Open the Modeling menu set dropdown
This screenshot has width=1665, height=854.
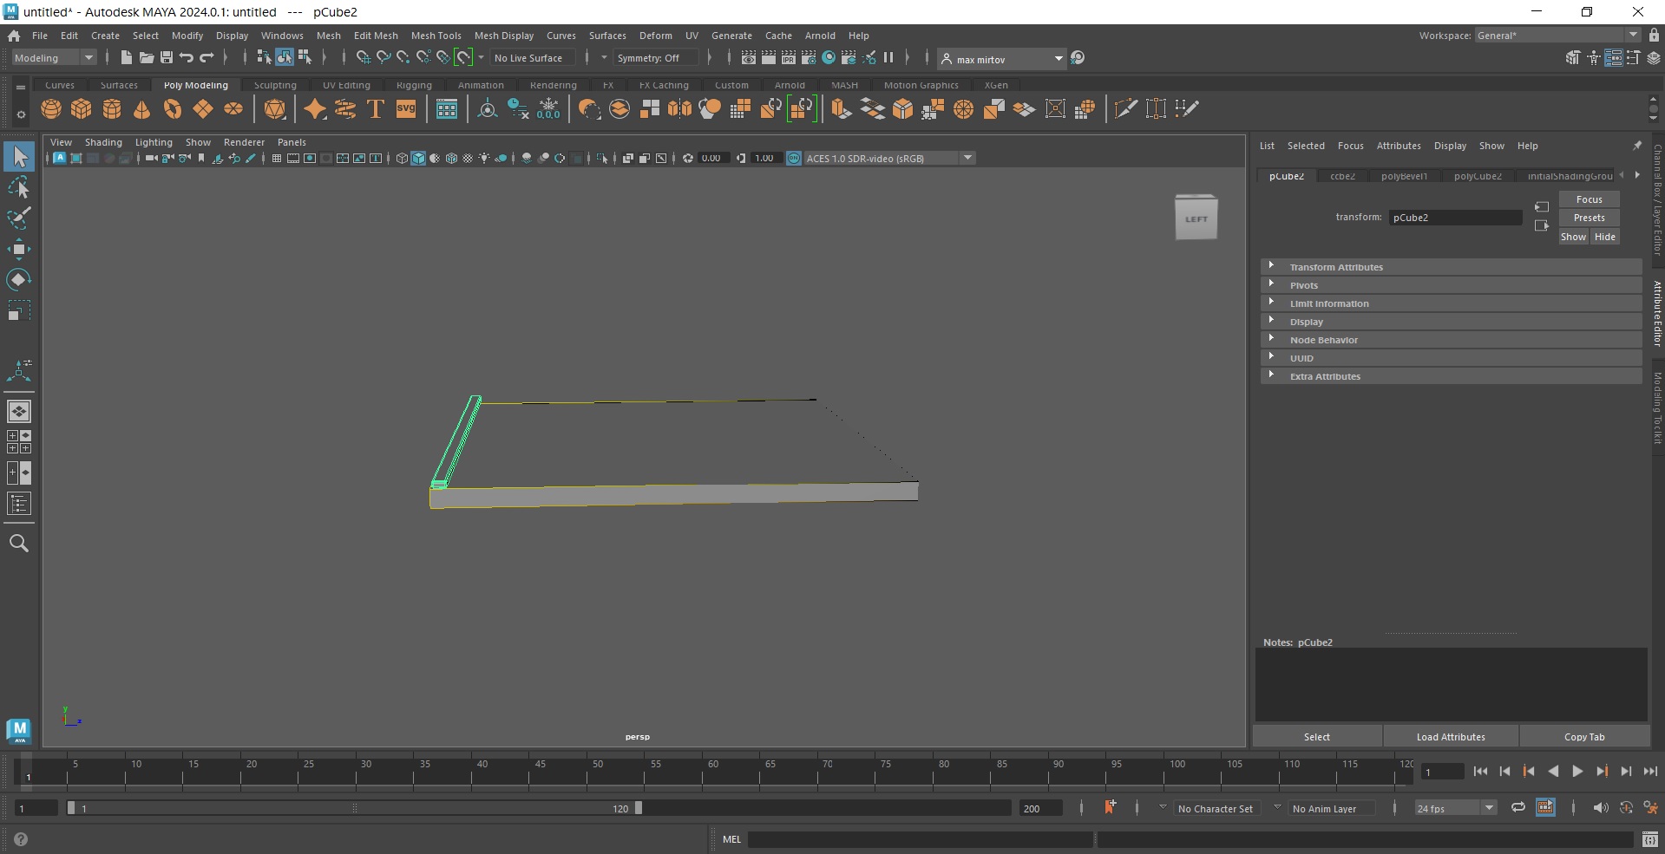54,58
